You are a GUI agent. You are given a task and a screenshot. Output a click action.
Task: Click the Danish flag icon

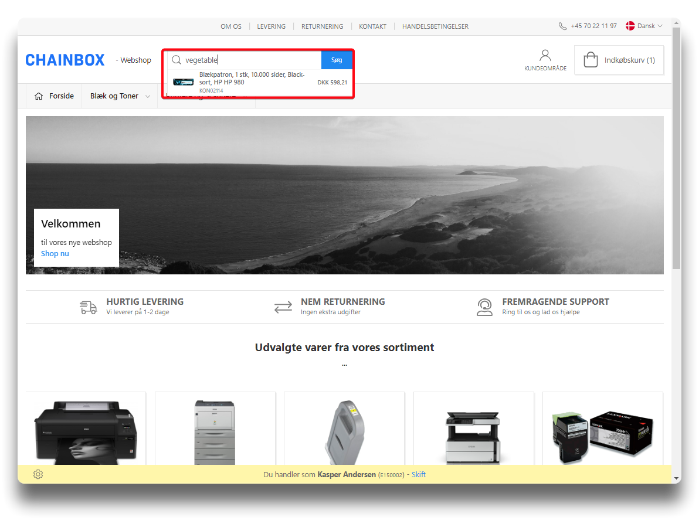(630, 26)
